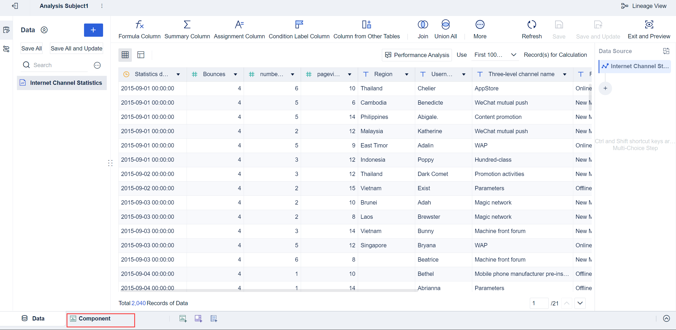Viewport: 676px width, 330px height.
Task: Click the horizontal table scrollbar
Action: 267,291
